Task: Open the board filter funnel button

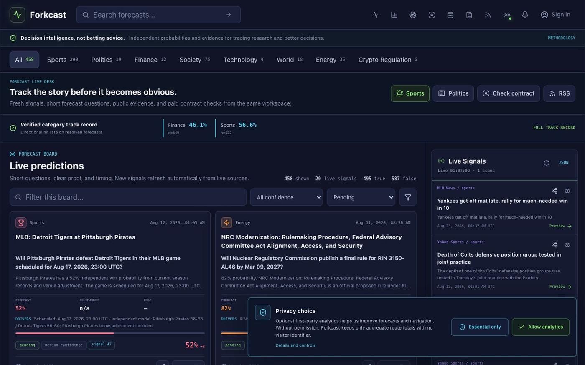Action: click(408, 197)
